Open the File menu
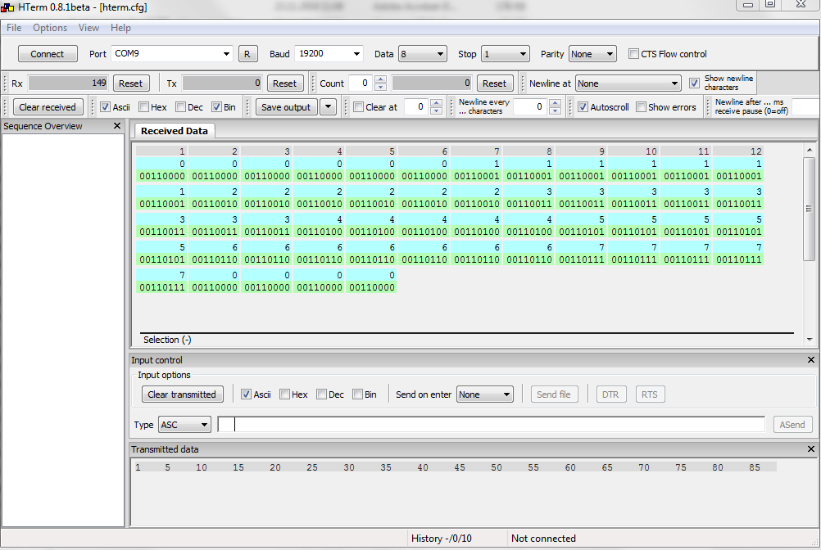 14,28
